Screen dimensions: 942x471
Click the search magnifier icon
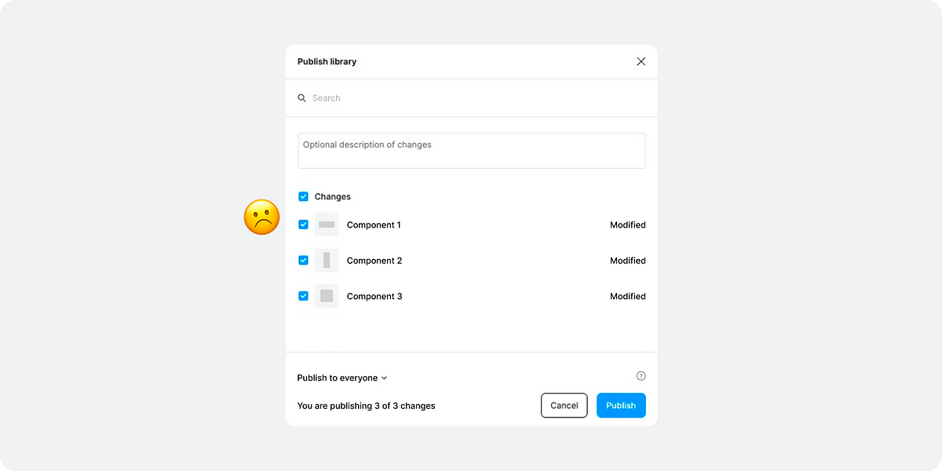pyautogui.click(x=302, y=97)
